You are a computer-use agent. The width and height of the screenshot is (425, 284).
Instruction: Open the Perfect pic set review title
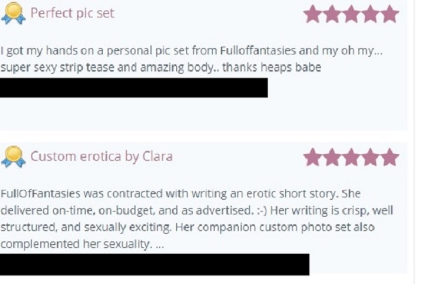(72, 13)
